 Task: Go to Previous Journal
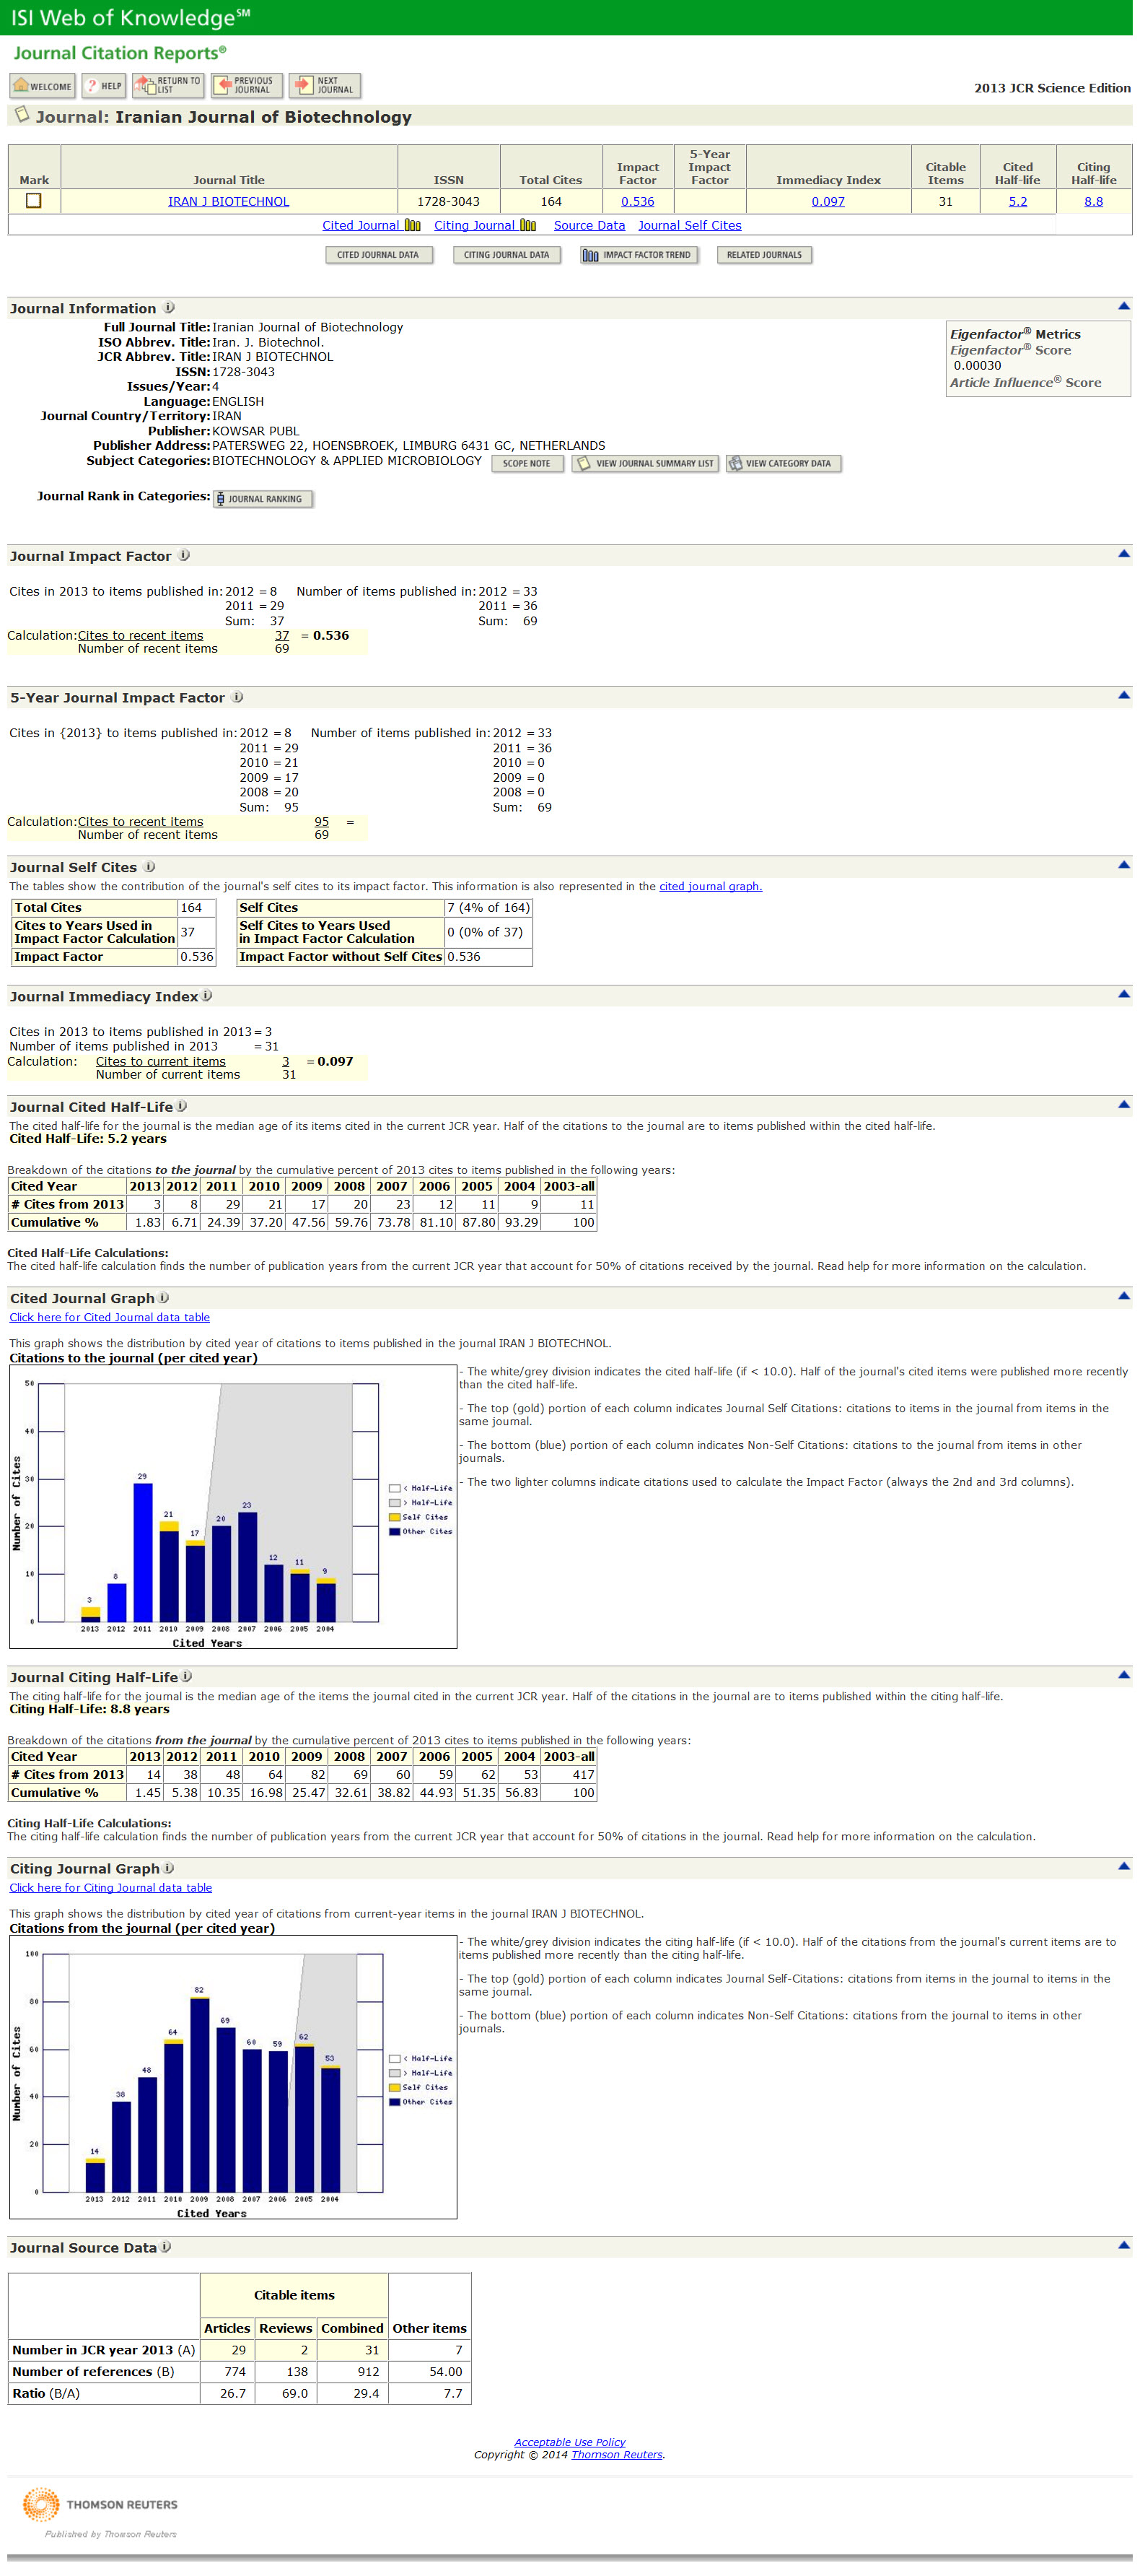point(247,86)
